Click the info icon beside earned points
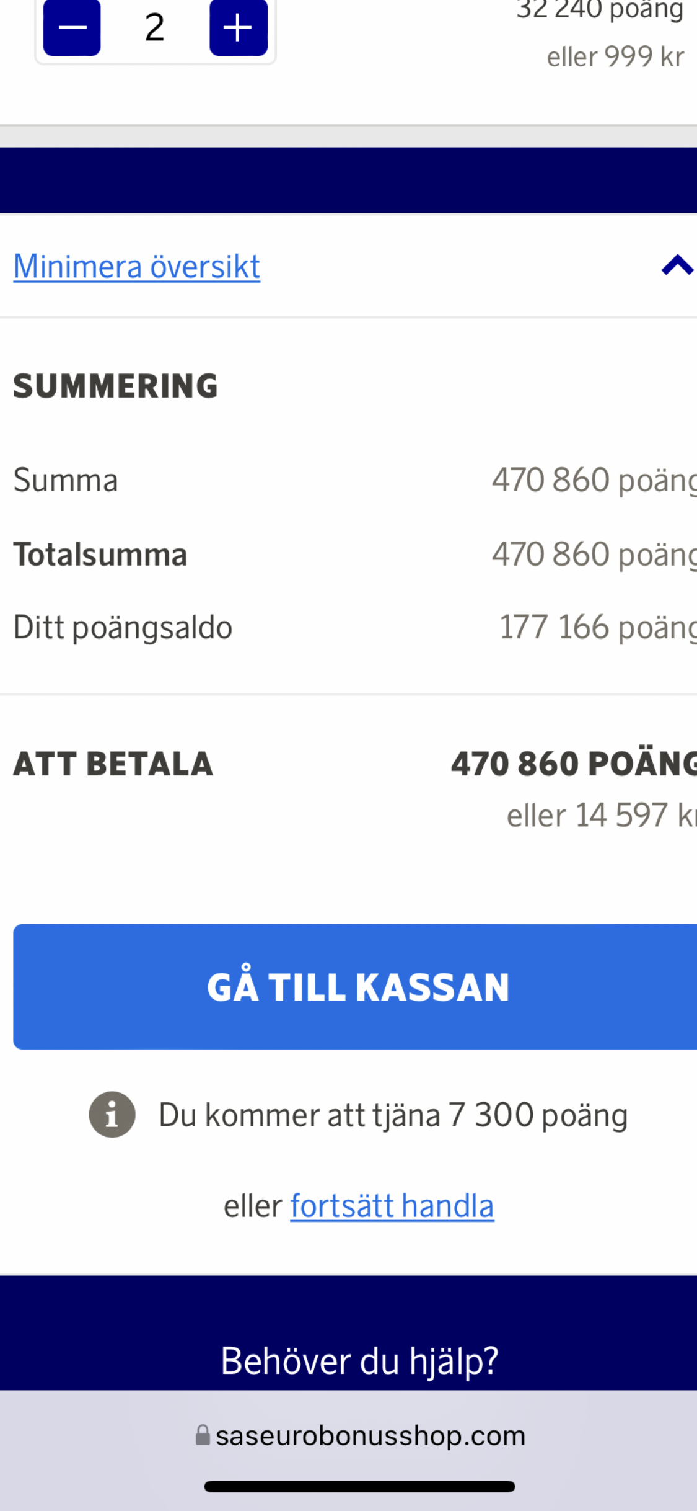Image resolution: width=697 pixels, height=1511 pixels. tap(112, 1115)
